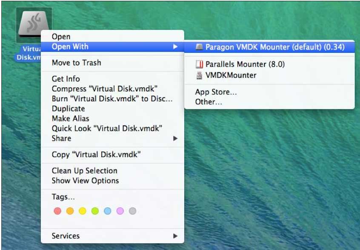Copy "Virtual Disk.vmdk"
The height and width of the screenshot is (250, 360).
pos(112,155)
